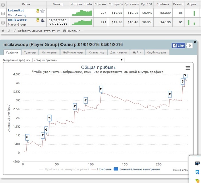This screenshot has height=183, width=201.
Task: Expand the Группы dropdown
Action: point(72,31)
